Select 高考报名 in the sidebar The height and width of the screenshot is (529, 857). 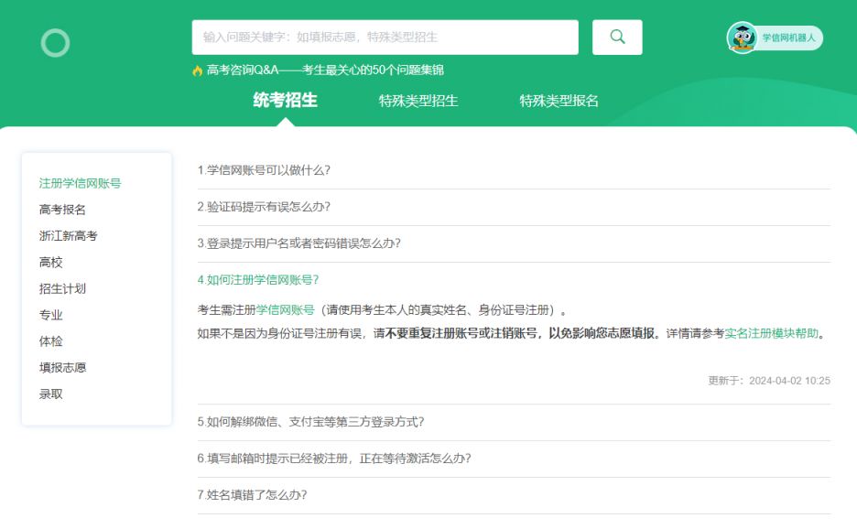pyautogui.click(x=62, y=210)
